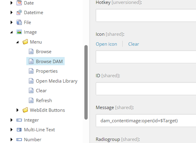196x143 pixels.
Task: Expand the WebEdit Buttons folder
Action: pos(18,110)
